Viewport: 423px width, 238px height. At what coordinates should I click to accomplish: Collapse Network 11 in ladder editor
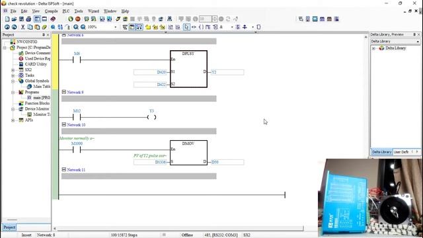pos(64,169)
